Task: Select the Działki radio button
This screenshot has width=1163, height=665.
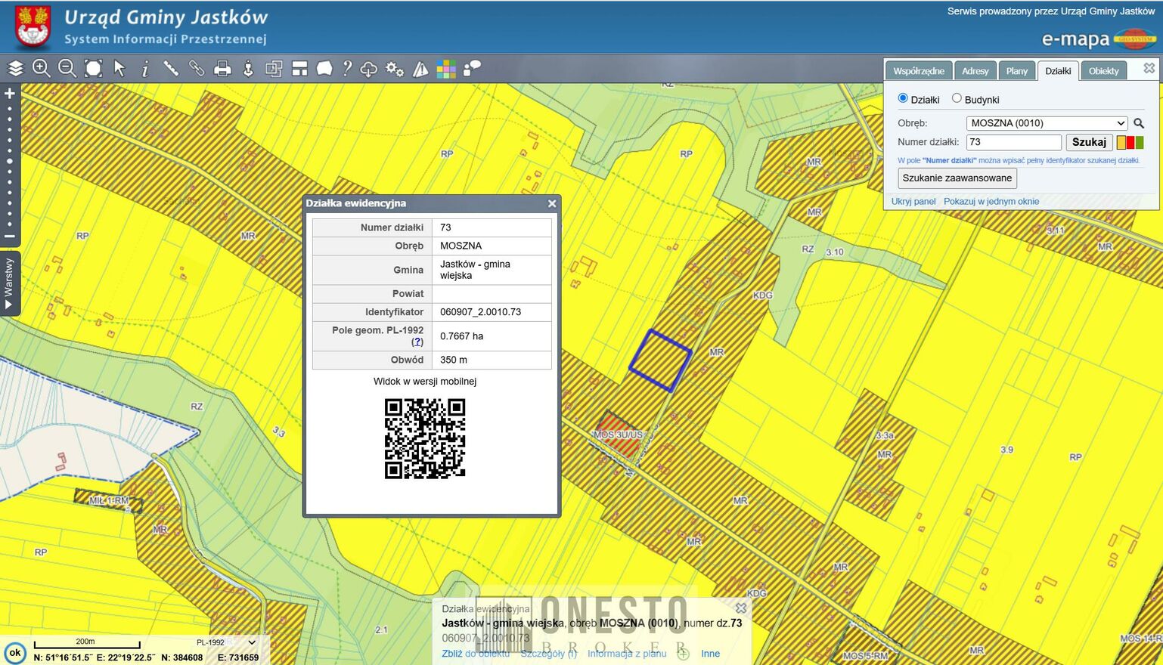Action: [903, 98]
